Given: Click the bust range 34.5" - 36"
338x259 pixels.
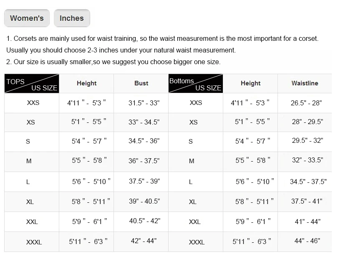Looking at the screenshot, I should coord(144,141).
